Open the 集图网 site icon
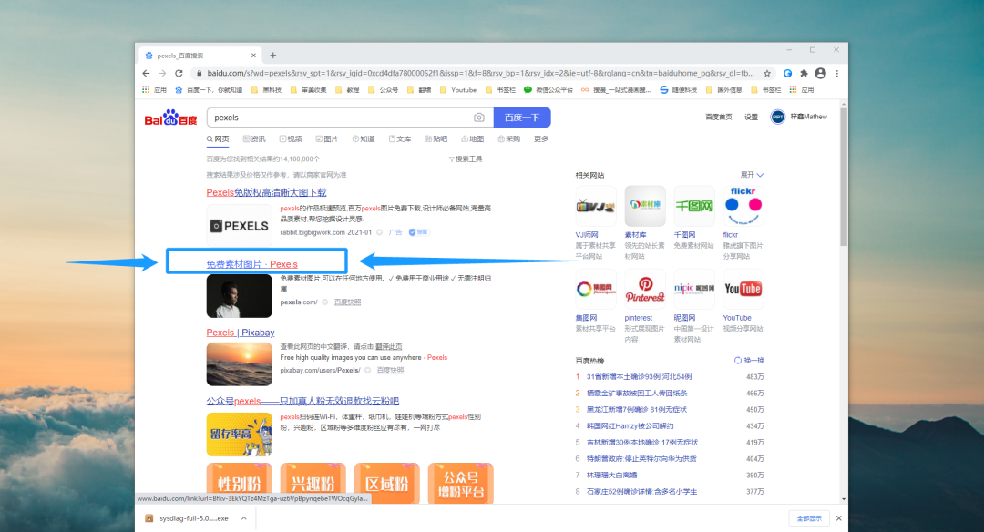 [x=596, y=289]
